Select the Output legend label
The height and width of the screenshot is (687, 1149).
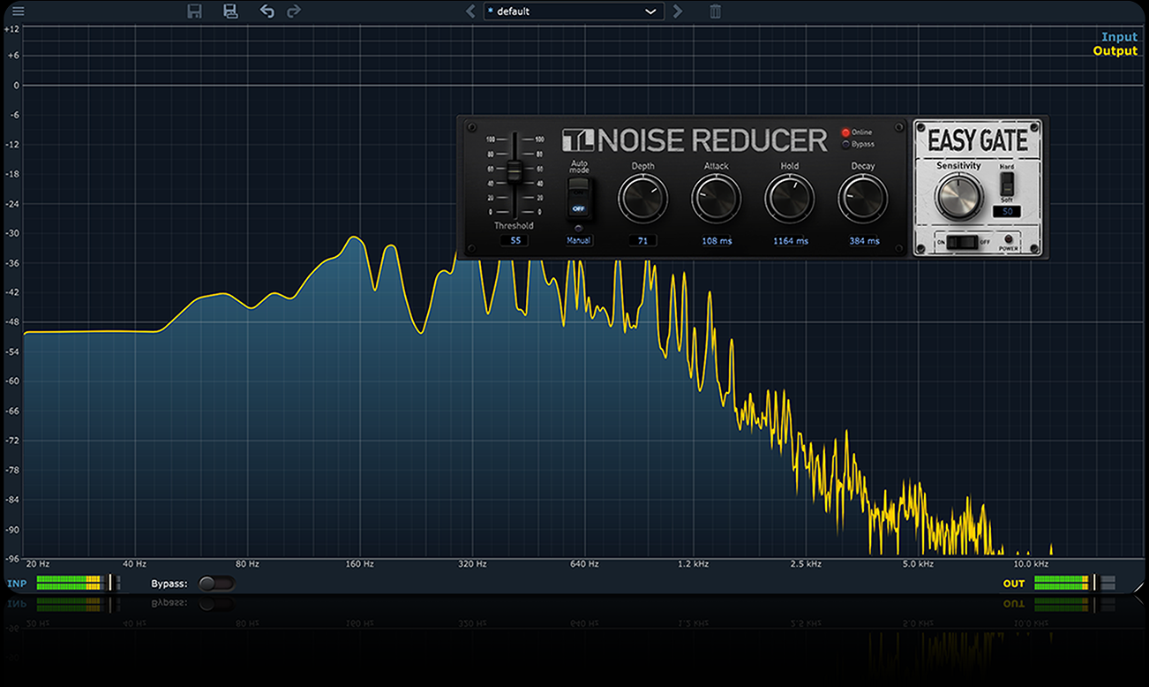tap(1115, 51)
